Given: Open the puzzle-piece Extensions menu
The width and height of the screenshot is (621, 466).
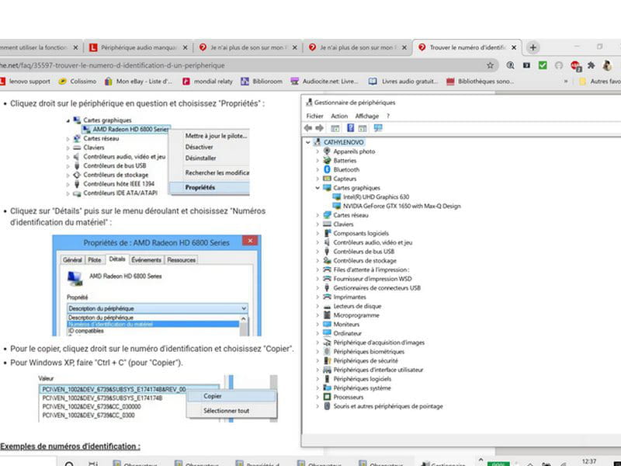Looking at the screenshot, I should [591, 65].
